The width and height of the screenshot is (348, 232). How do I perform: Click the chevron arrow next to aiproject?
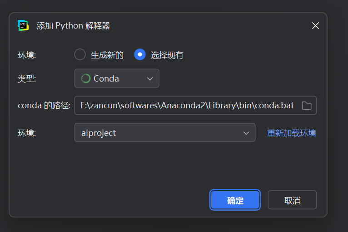click(246, 133)
